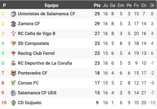Open the CD Guijuelo crest icon

(13, 103)
